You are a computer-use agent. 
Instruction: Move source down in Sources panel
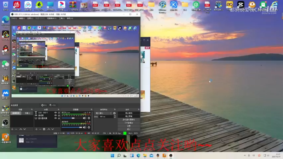point(52,129)
